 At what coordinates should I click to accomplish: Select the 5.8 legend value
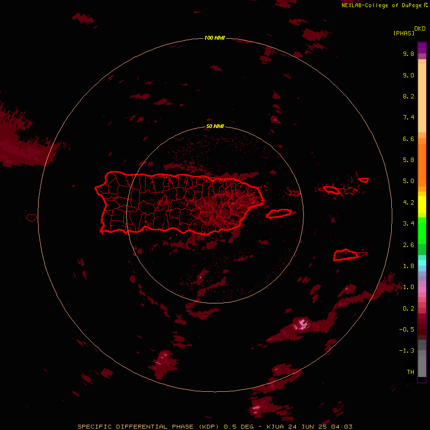click(x=408, y=160)
